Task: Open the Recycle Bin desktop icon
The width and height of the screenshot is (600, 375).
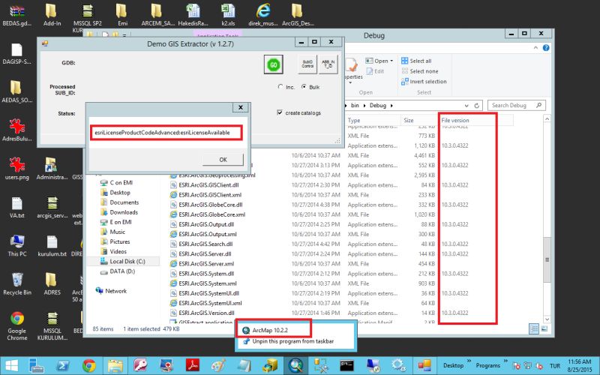Action: [x=16, y=284]
